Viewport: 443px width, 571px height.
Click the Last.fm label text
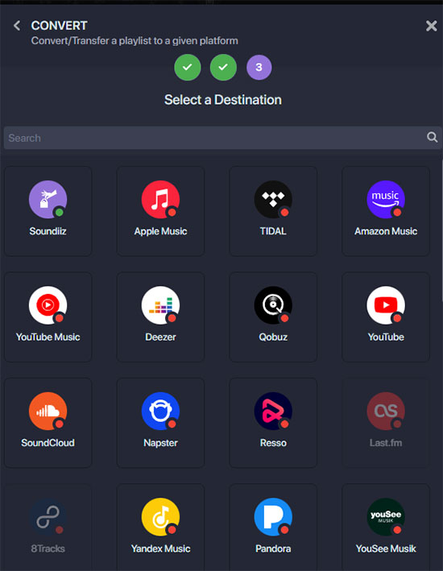tap(386, 443)
